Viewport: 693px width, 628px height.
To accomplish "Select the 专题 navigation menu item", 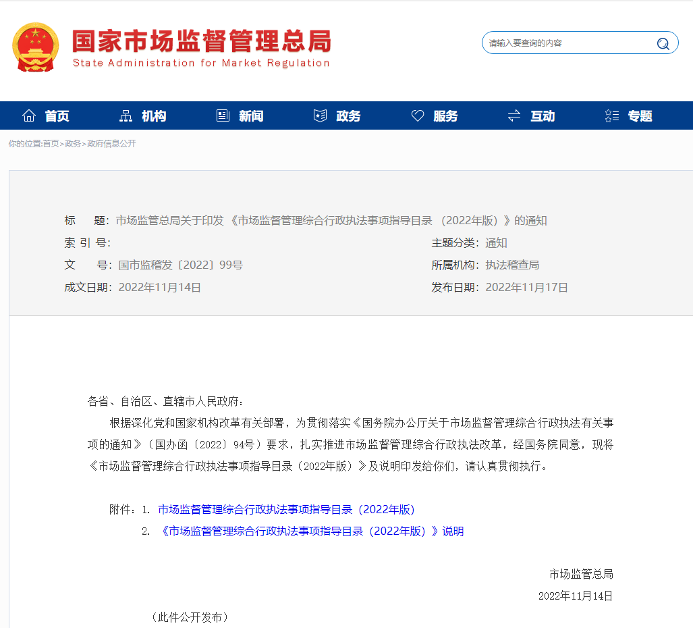I will (x=638, y=115).
